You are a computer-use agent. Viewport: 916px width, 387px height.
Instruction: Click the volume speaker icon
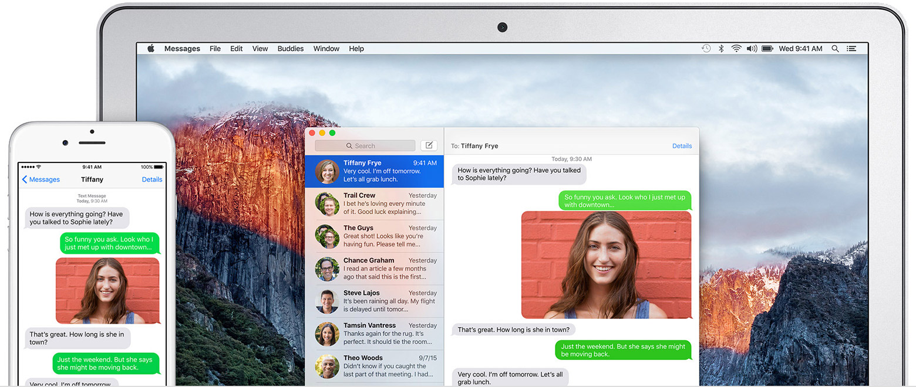point(752,49)
